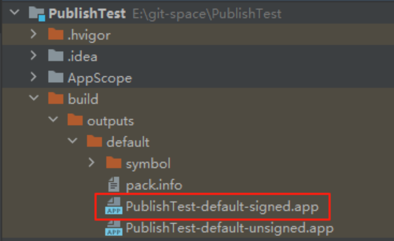Click the outputs folder icon
The height and width of the screenshot is (241, 394).
[x=75, y=120]
